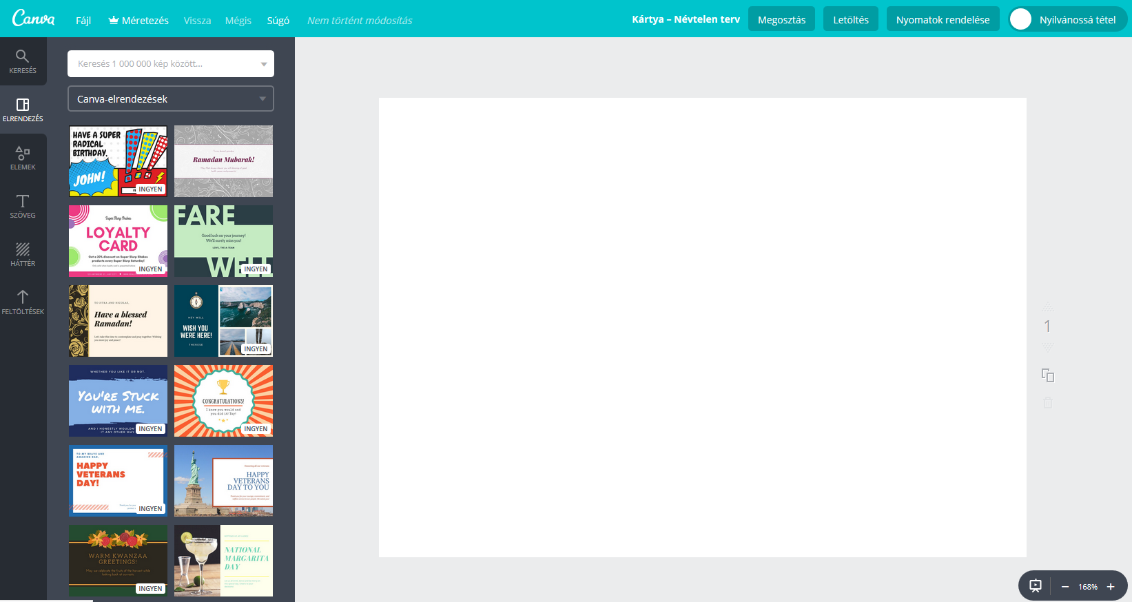Viewport: 1132px width, 602px height.
Task: Open the image search dropdown arrow
Action: pos(264,64)
